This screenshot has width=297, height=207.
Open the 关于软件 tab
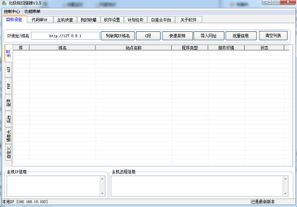[189, 20]
